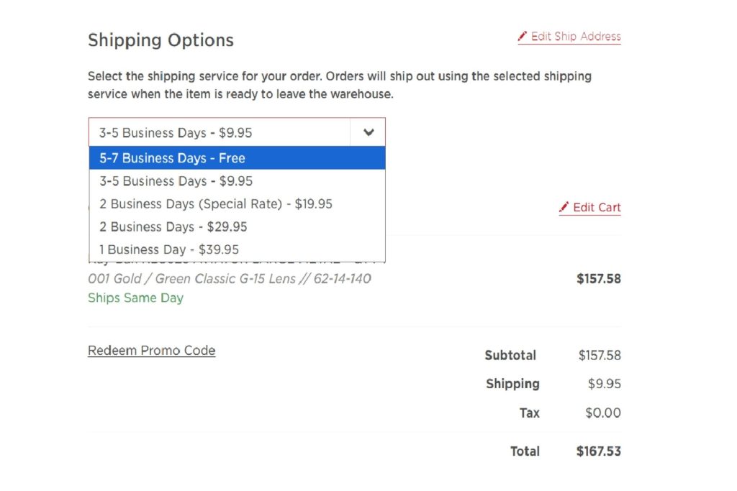Click the chevron on the shipping dropdown
This screenshot has width=737, height=491.
368,132
